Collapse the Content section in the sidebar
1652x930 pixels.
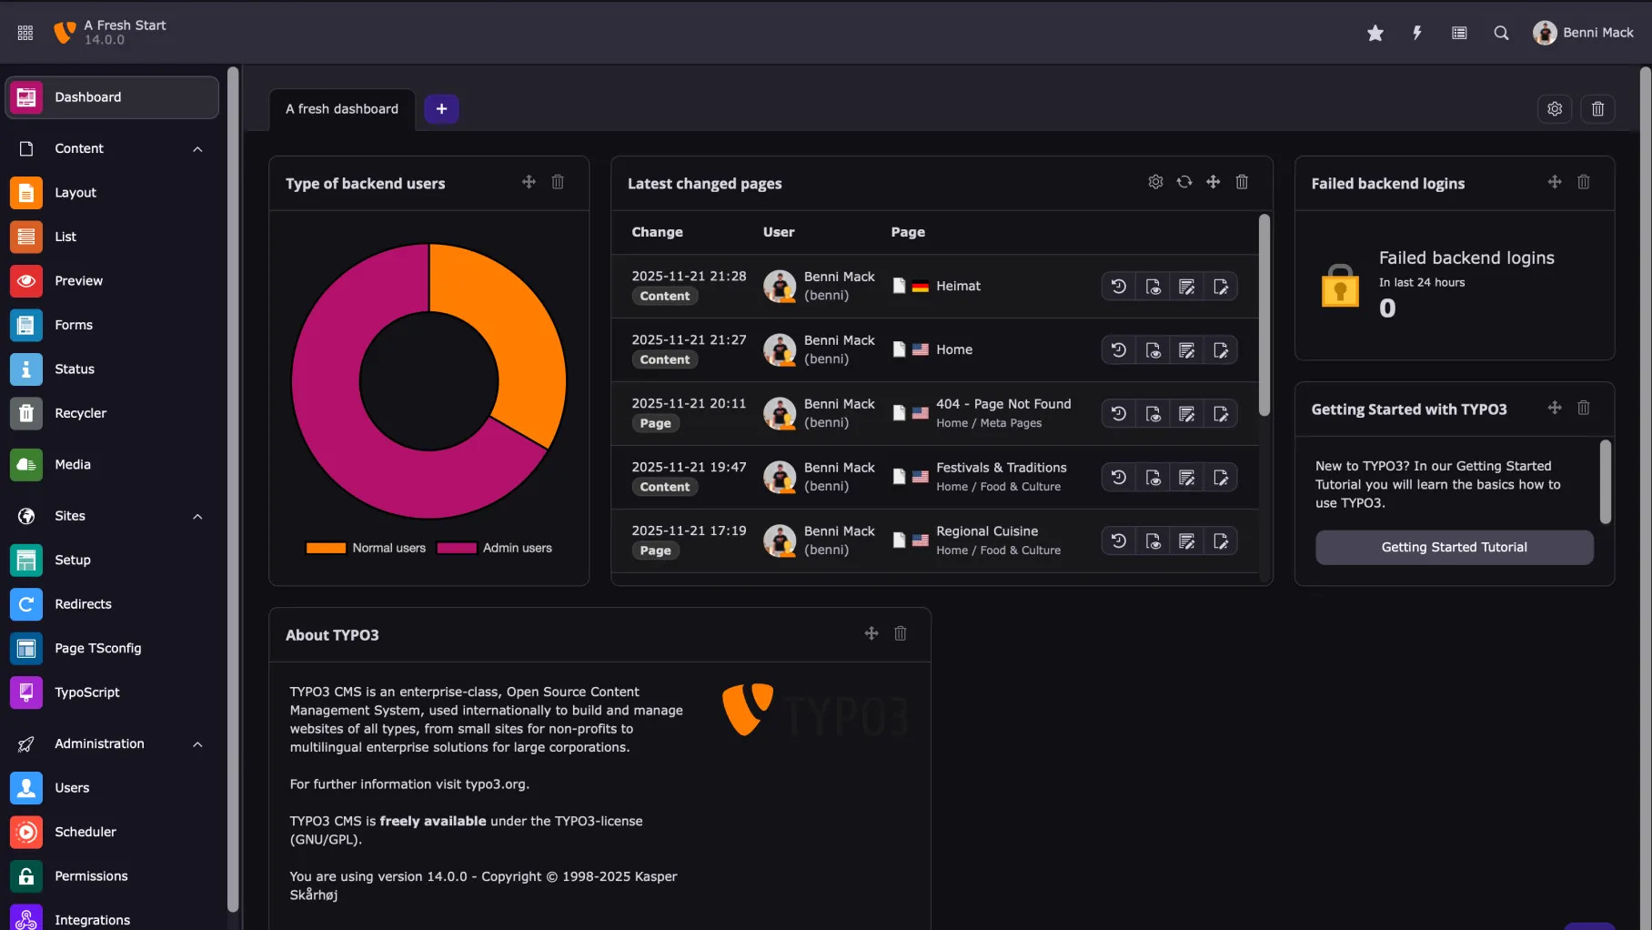(197, 148)
